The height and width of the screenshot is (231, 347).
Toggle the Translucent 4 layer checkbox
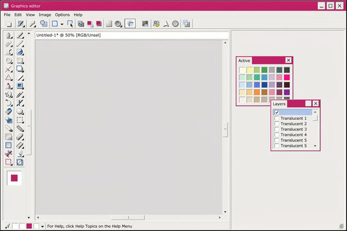[277, 135]
